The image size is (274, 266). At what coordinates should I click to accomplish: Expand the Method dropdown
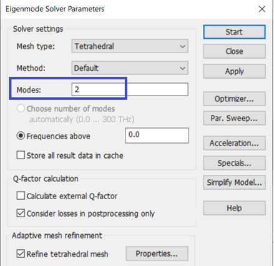[x=130, y=68]
